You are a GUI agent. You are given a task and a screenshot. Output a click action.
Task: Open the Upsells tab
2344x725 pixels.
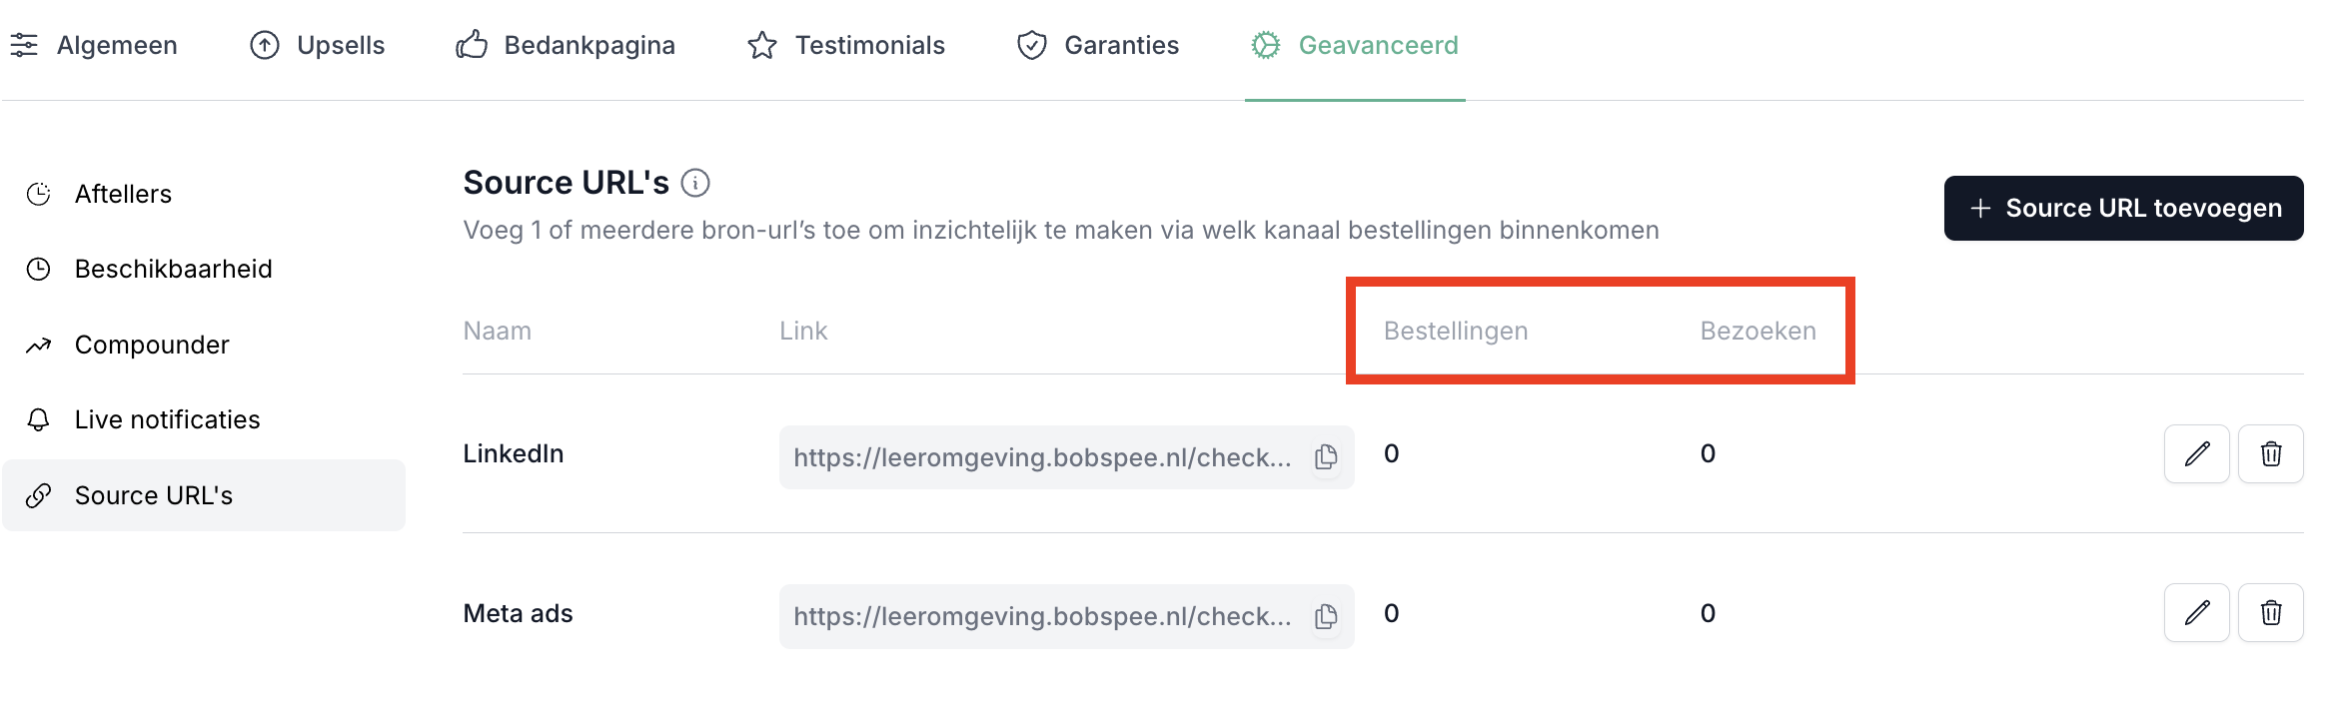[318, 46]
